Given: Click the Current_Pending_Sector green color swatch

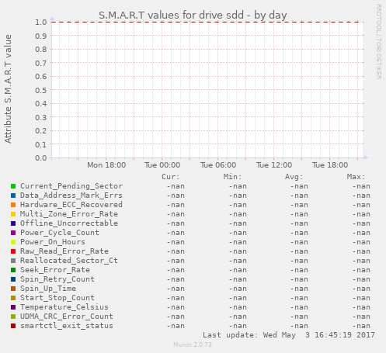Looking at the screenshot, I should [13, 186].
